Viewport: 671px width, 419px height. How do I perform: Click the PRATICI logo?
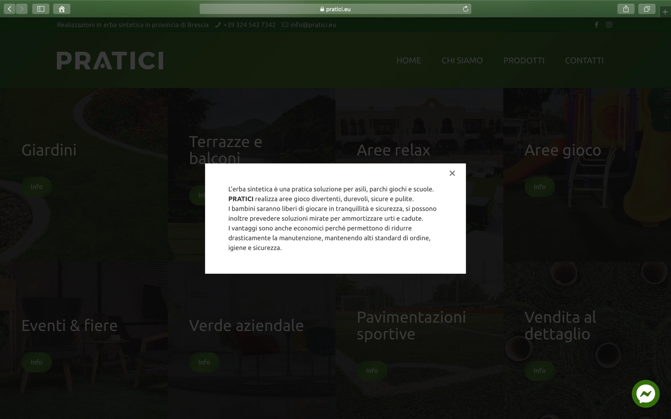click(x=110, y=60)
